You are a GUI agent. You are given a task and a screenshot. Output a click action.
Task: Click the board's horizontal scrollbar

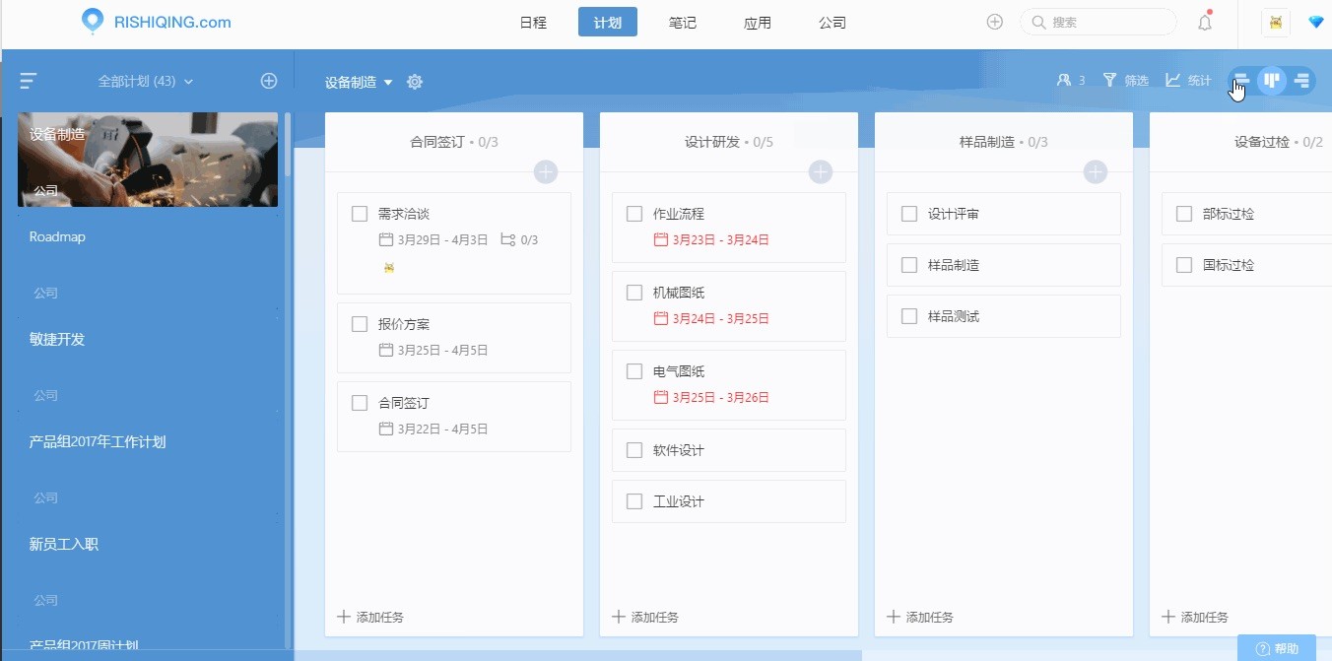(578, 655)
